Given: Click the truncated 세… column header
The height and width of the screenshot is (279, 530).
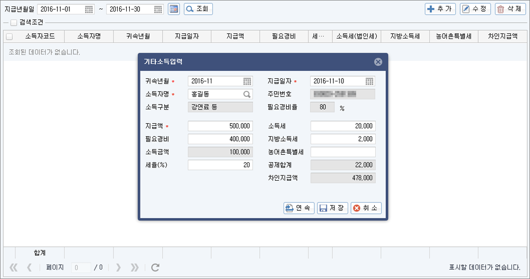Looking at the screenshot, I should click(320, 36).
